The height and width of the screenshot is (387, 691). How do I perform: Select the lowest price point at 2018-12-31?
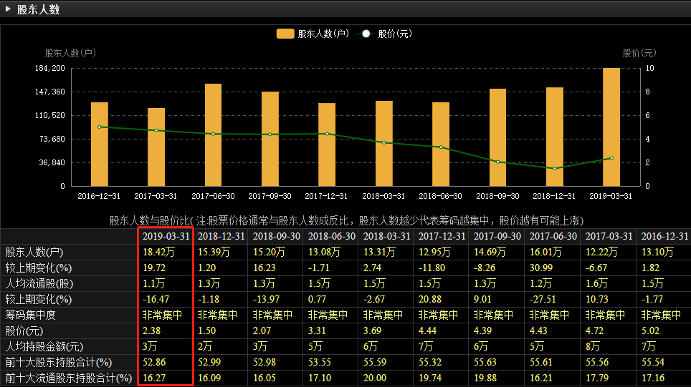point(555,169)
